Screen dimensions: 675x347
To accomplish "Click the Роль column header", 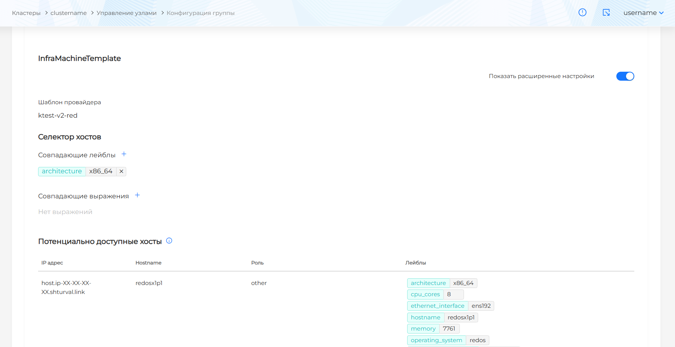I will coord(257,263).
